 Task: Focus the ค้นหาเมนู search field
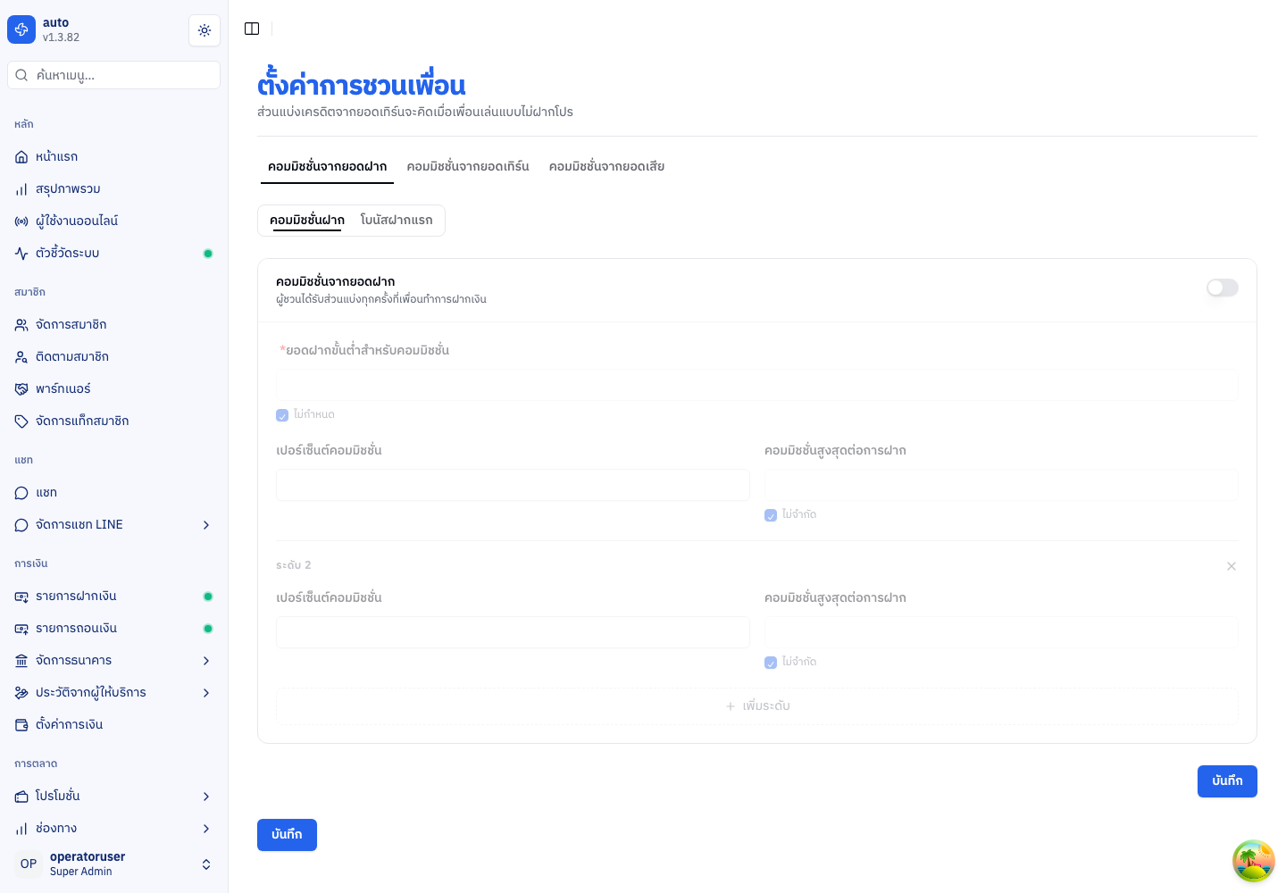[113, 75]
